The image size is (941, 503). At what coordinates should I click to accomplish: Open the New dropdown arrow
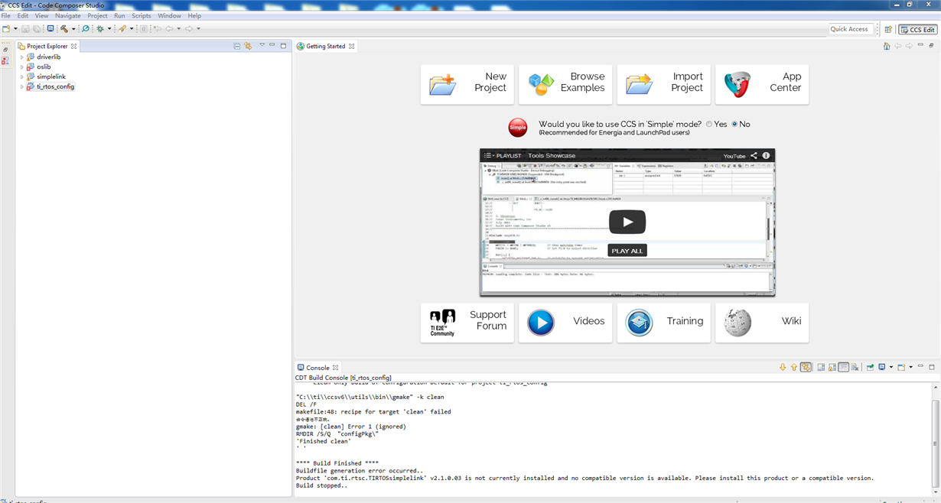tap(15, 29)
